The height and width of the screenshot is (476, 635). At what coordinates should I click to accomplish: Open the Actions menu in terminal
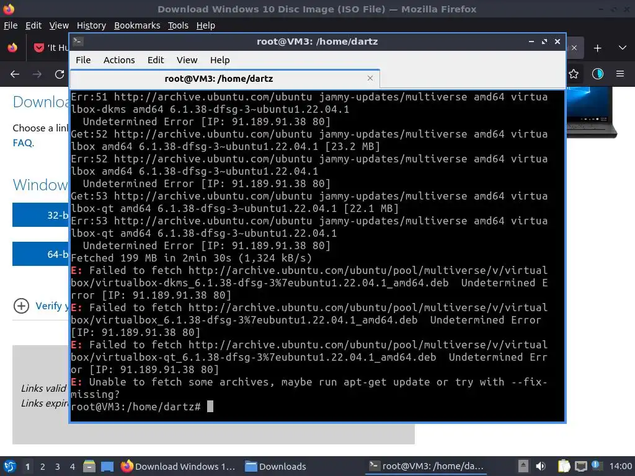pyautogui.click(x=119, y=60)
